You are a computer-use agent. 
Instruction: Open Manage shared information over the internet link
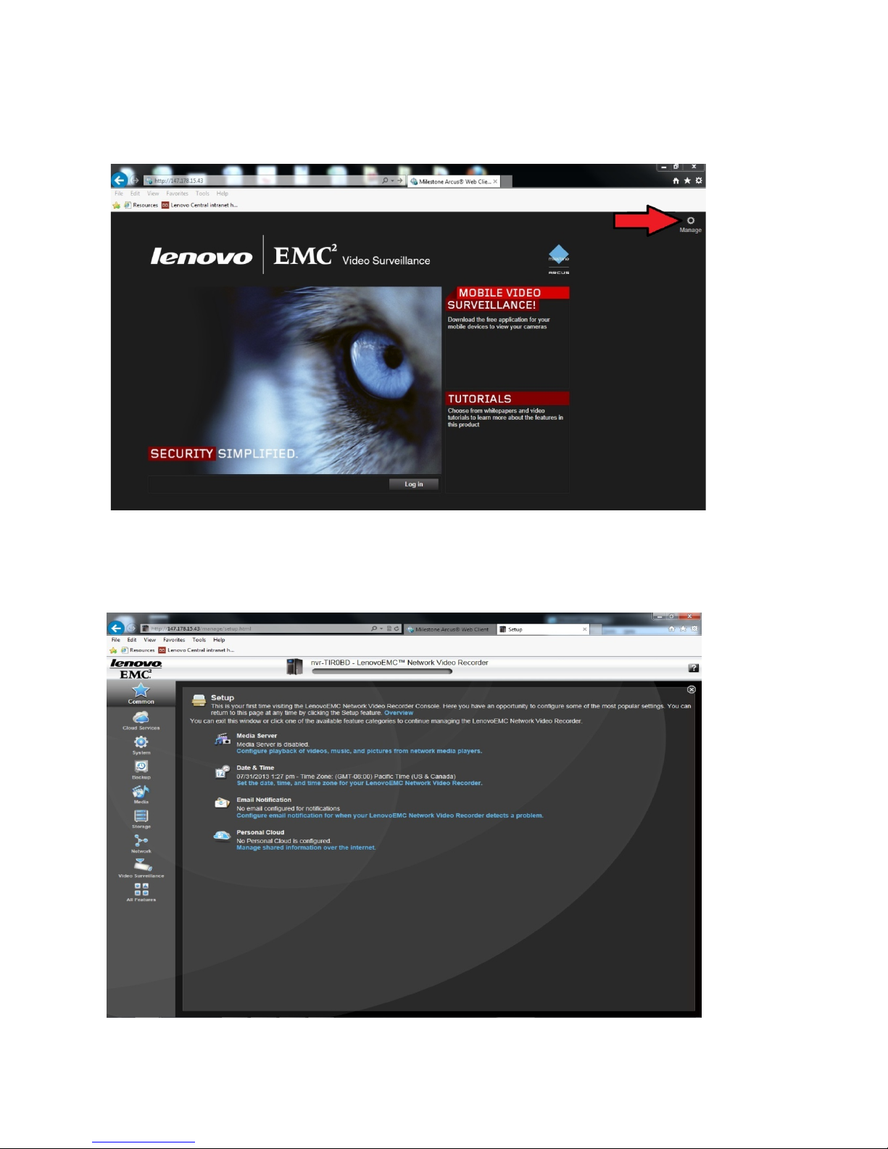tap(306, 847)
